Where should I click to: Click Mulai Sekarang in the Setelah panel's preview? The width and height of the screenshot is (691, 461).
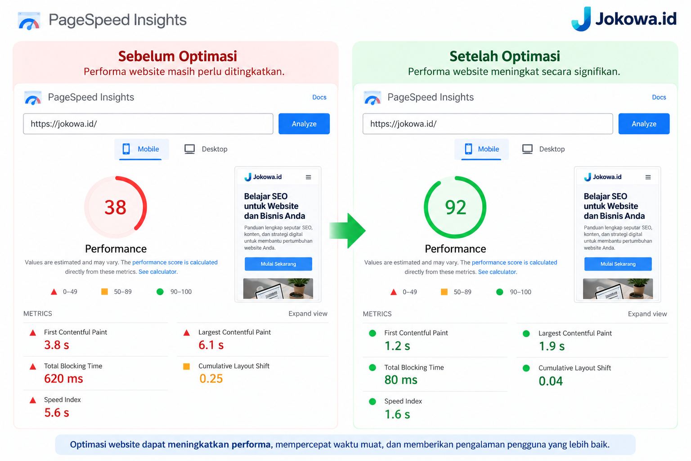(618, 264)
